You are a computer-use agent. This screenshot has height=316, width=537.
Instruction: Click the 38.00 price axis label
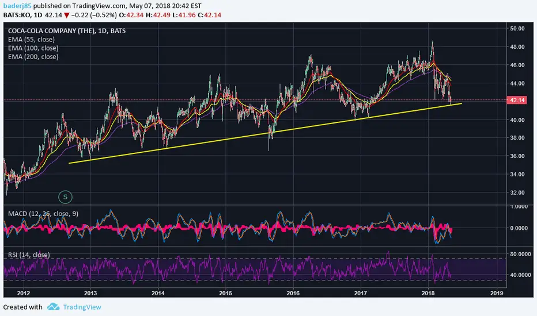pos(517,138)
